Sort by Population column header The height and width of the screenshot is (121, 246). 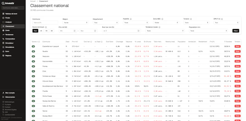click(181, 42)
